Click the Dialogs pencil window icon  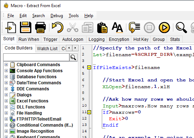(x=12, y=95)
